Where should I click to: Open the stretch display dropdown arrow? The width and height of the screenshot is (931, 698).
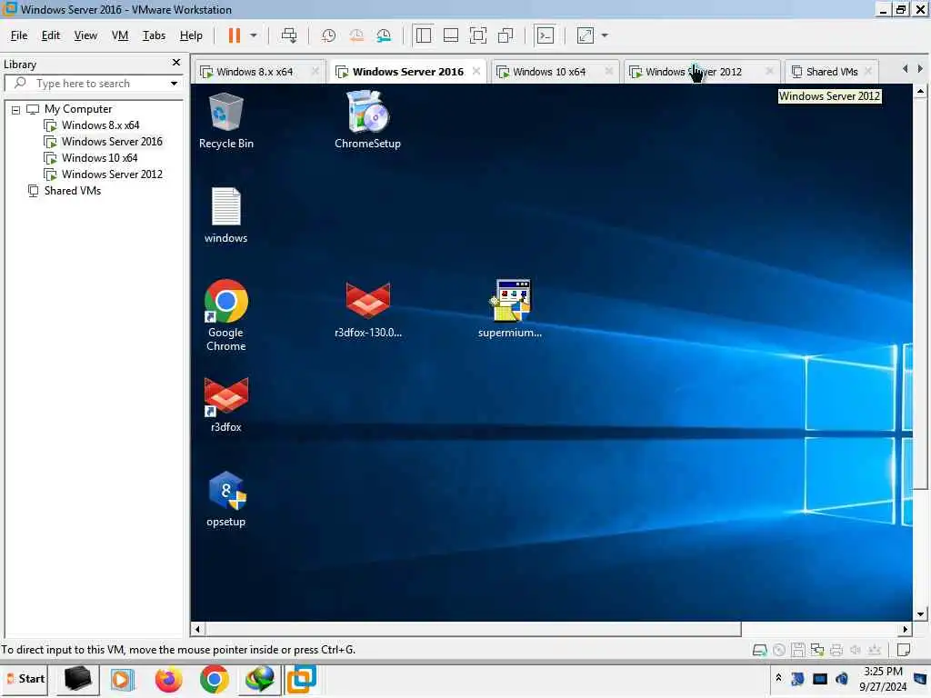[x=605, y=35]
